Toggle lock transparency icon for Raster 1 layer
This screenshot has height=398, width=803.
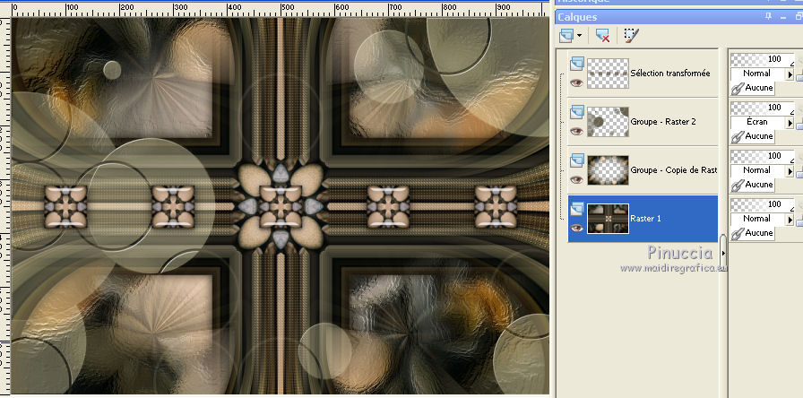coord(799,220)
